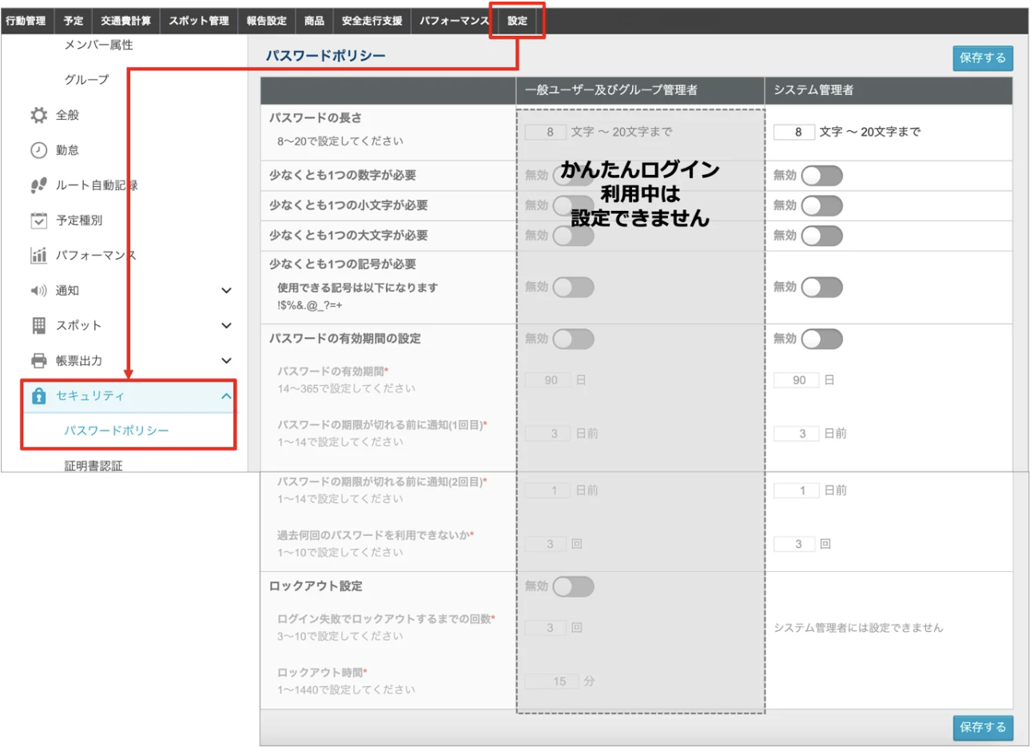Expand the 帳票出力 sidebar section
1034x754 pixels.
(x=226, y=361)
